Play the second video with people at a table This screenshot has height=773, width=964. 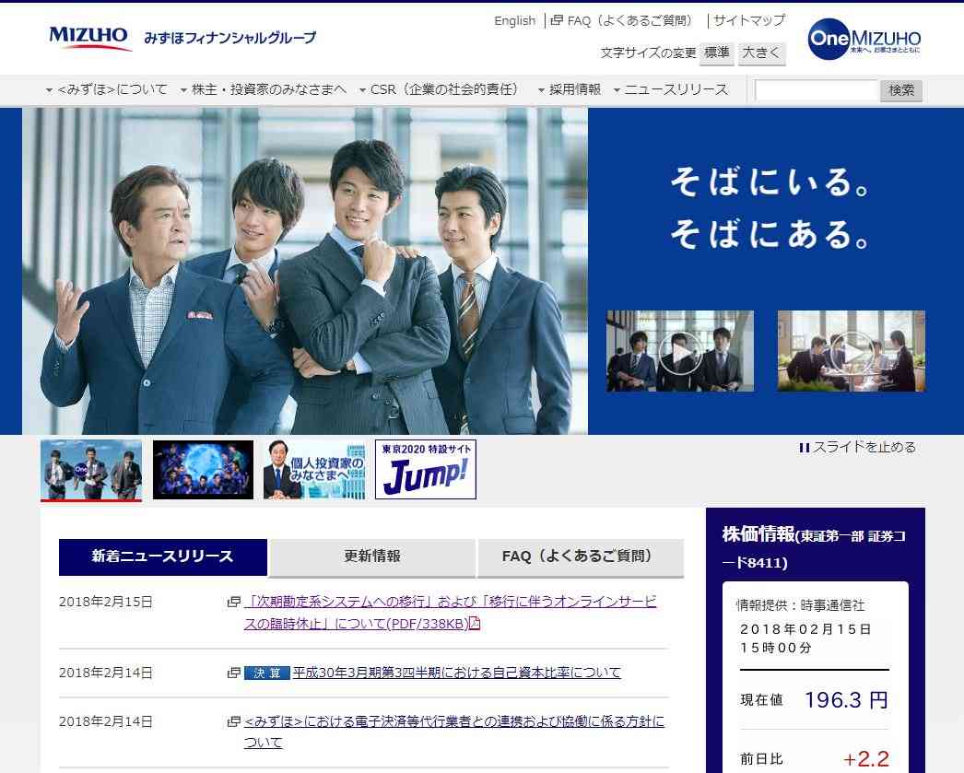tap(852, 351)
